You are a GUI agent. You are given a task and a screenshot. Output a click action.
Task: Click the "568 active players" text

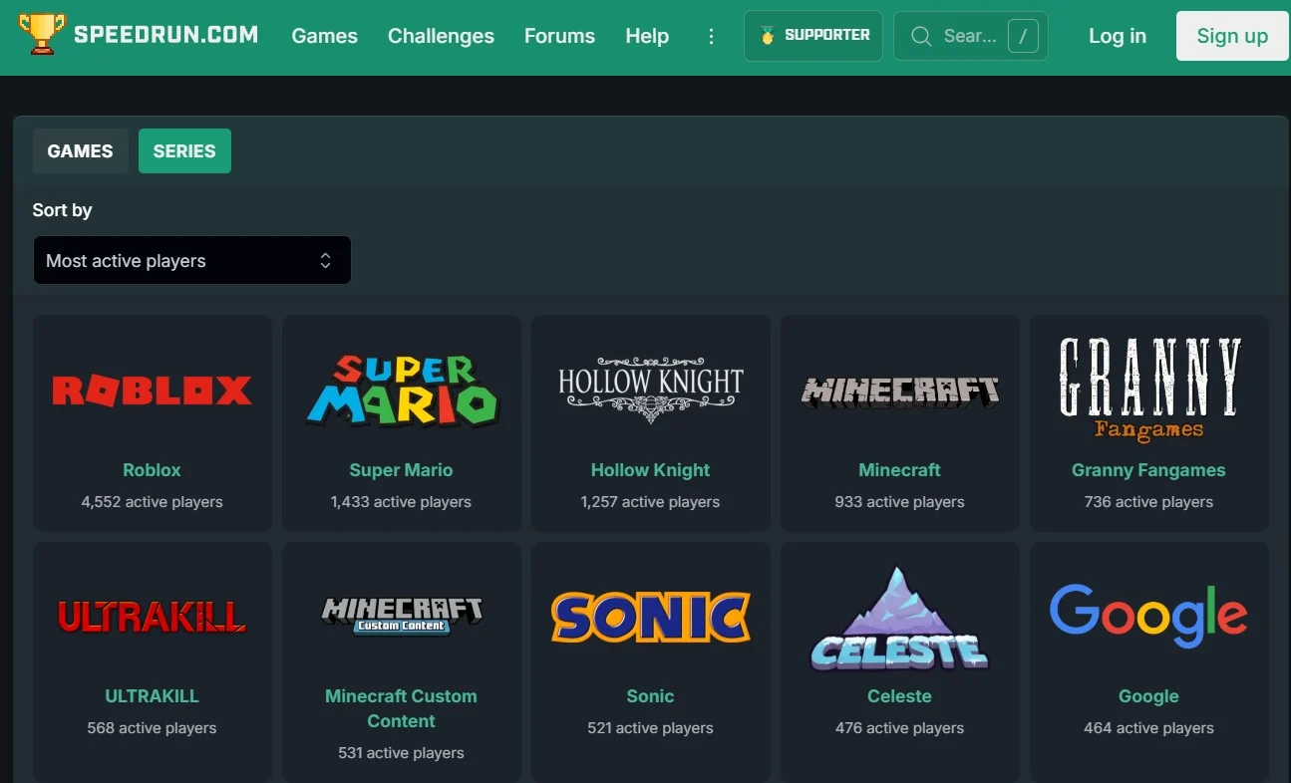pyautogui.click(x=152, y=728)
